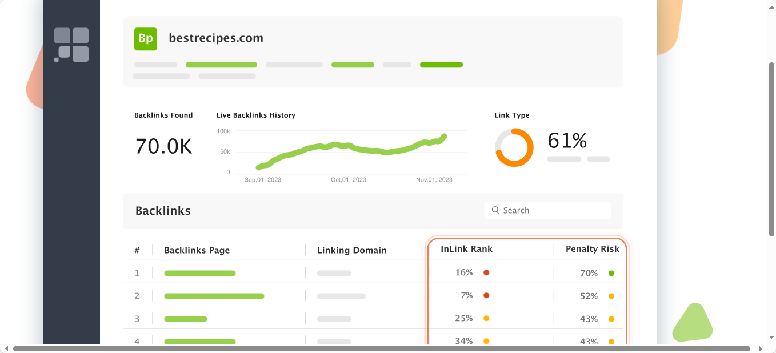Click the 25% InLink Rank cell
The height and width of the screenshot is (353, 776).
tap(464, 318)
